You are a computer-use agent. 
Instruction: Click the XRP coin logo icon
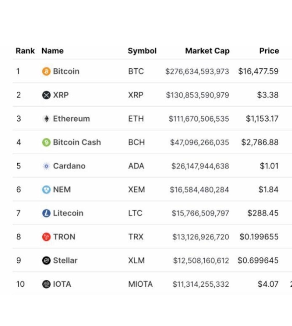pyautogui.click(x=46, y=95)
